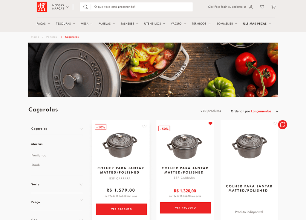Expand the Preço filter section
Viewport: 306px width, 220px height.
57,202
